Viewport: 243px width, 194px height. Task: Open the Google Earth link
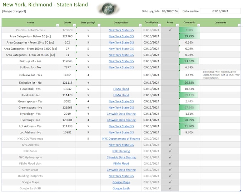click(121, 188)
